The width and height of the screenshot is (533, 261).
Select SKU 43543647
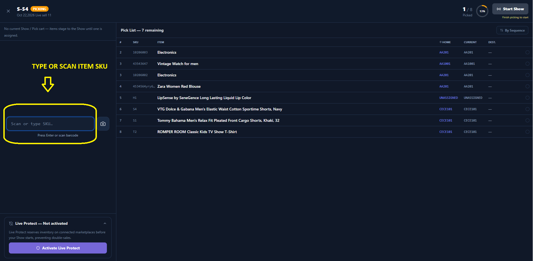click(140, 64)
